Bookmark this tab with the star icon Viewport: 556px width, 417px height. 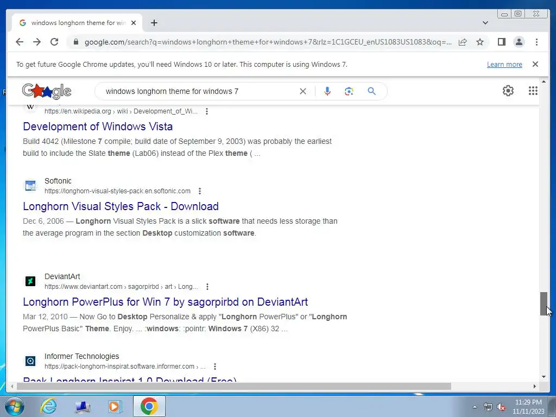click(480, 42)
